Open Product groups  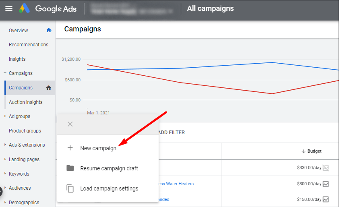click(x=25, y=131)
